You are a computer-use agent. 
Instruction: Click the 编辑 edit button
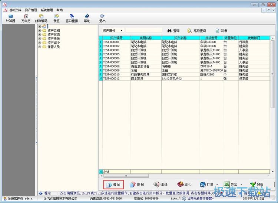[x=160, y=185]
